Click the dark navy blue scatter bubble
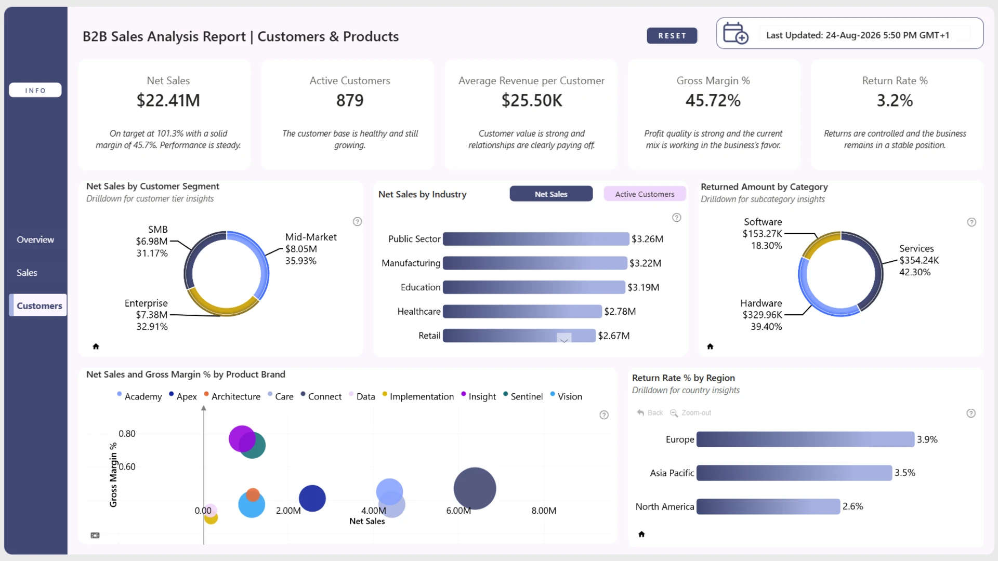This screenshot has height=561, width=998. click(x=312, y=498)
